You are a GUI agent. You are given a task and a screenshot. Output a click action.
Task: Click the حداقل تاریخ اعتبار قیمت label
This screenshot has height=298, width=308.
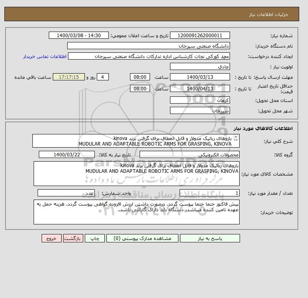pyautogui.click(x=275, y=89)
